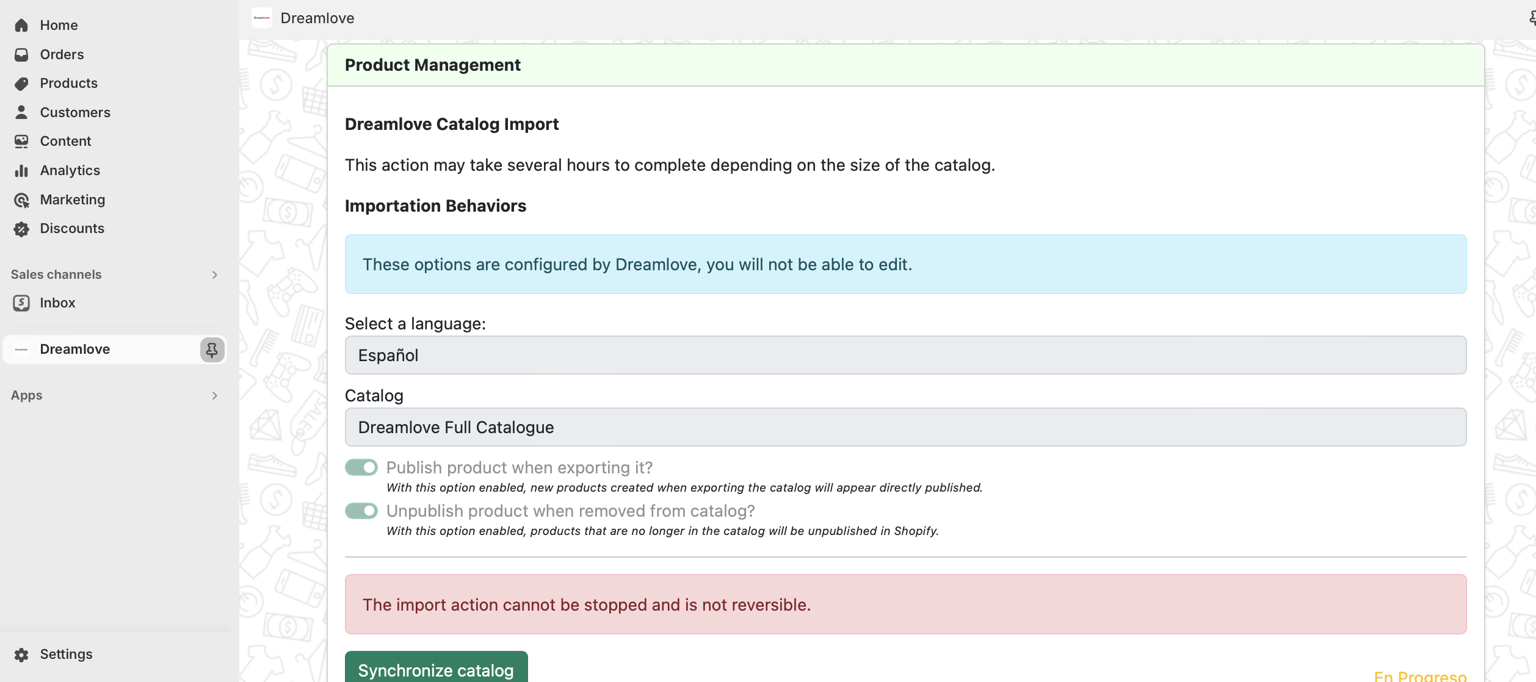
Task: Click the Apps heading label
Action: (27, 395)
